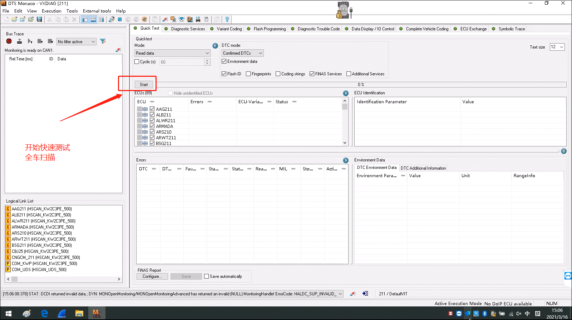Image resolution: width=572 pixels, height=320 pixels.
Task: Open the Windows Start menu
Action: point(9,314)
